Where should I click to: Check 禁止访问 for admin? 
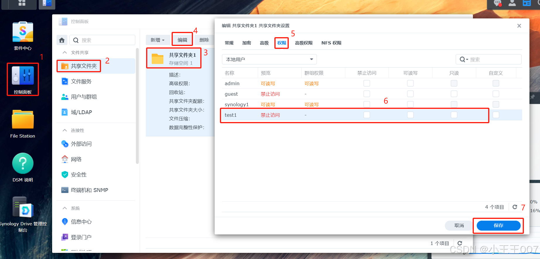click(x=367, y=83)
